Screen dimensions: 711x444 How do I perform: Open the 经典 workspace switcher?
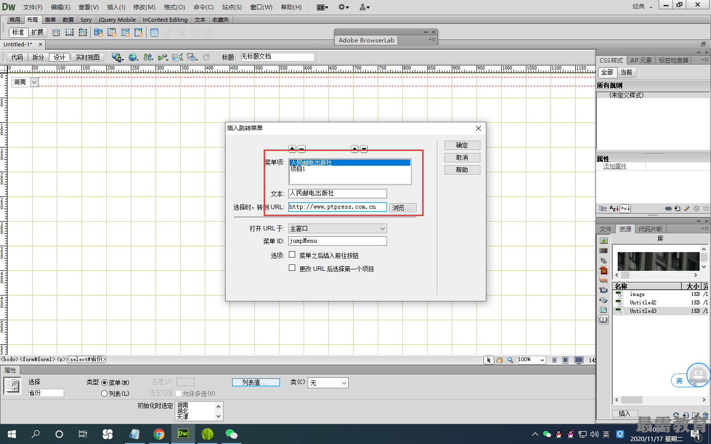(642, 6)
